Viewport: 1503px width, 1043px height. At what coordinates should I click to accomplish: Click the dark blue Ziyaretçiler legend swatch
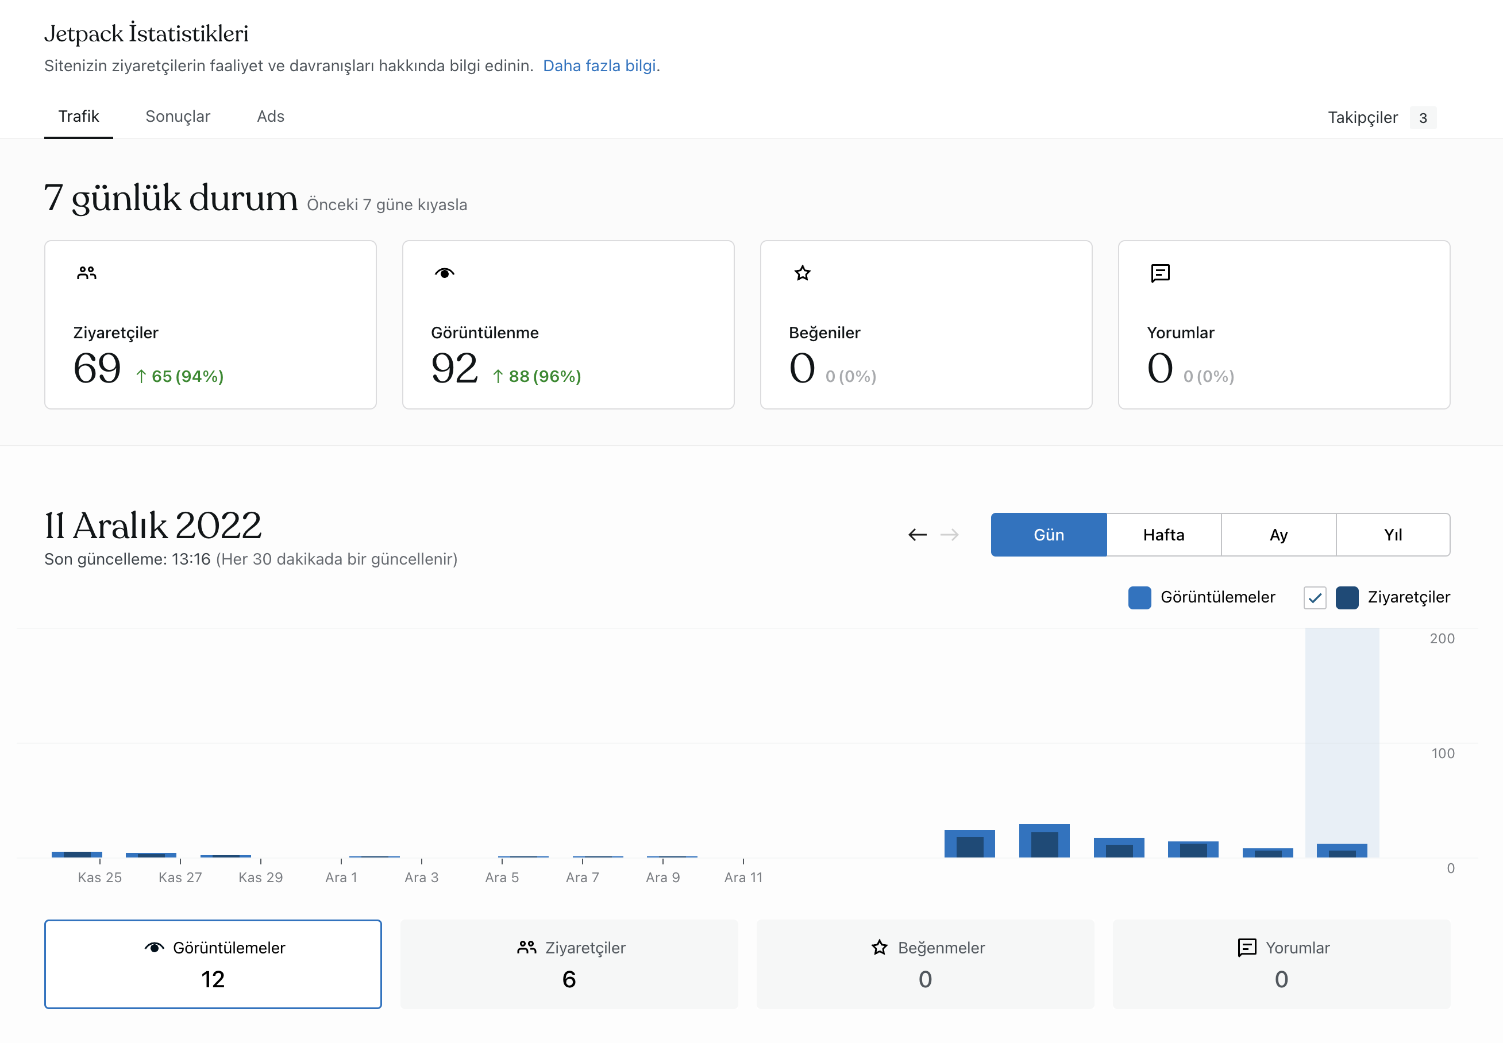pos(1347,597)
